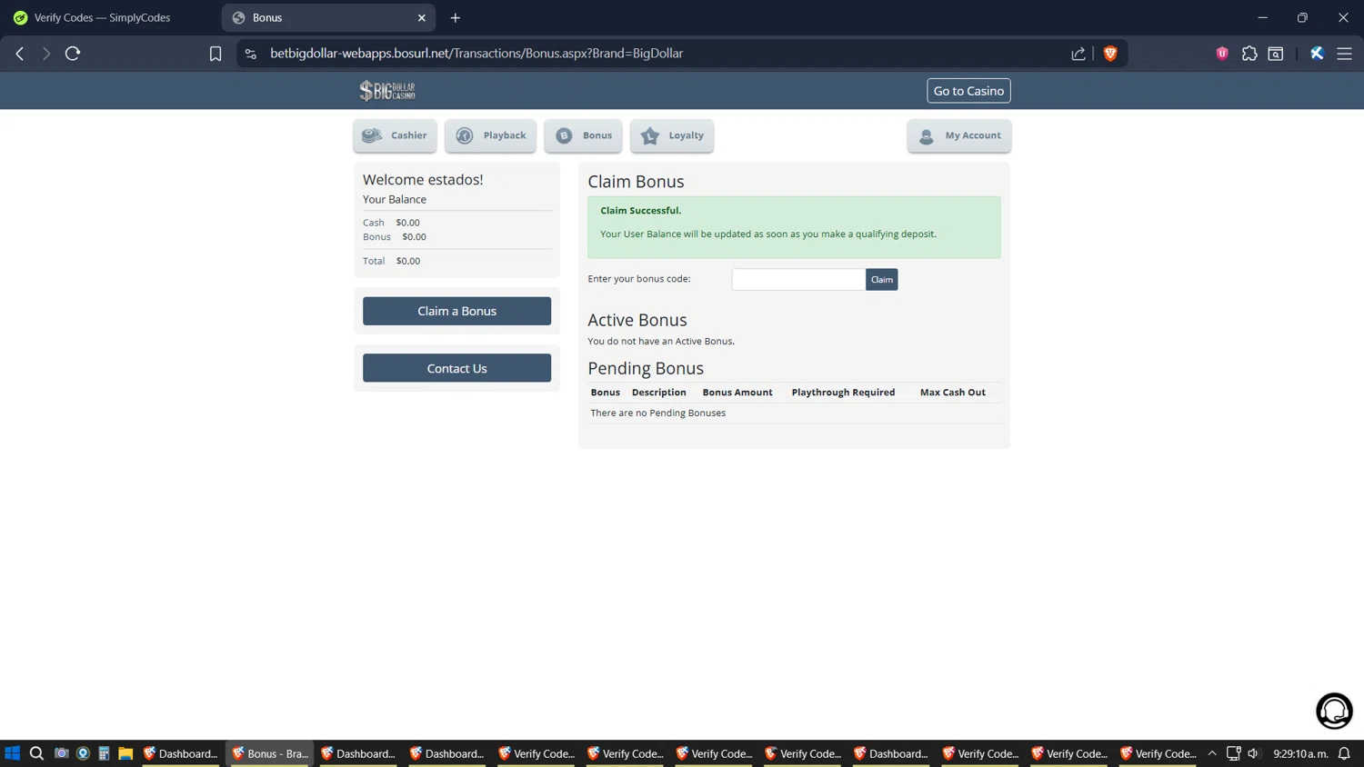The width and height of the screenshot is (1364, 767).
Task: Open the sidebar search panel icon
Action: point(1276,54)
